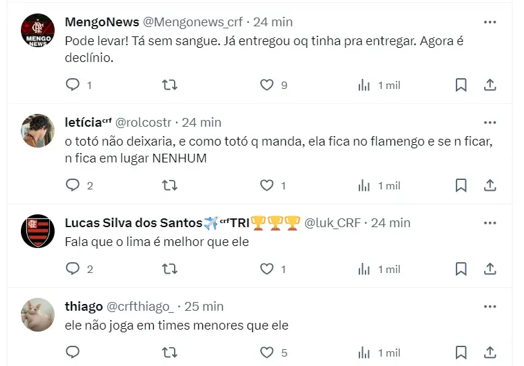
Task: Like the MengoNews tweet
Action: pyautogui.click(x=267, y=85)
